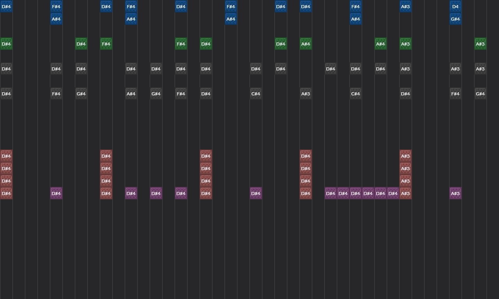The height and width of the screenshot is (299, 499).
Task: Select the blue G#4 note block
Action: tap(455, 19)
